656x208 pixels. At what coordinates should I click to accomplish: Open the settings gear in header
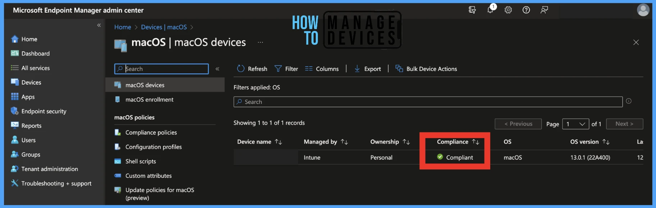[x=508, y=10]
